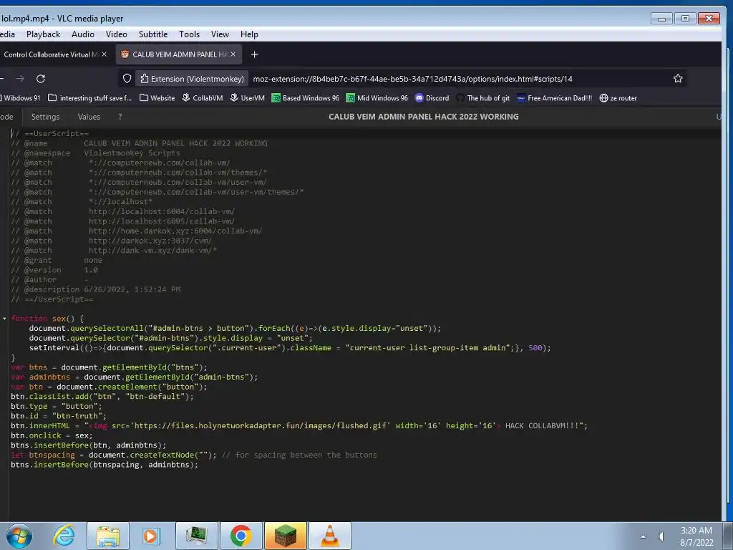Screen dimensions: 733x550
Task: Click the btn.id = "btn-truth" line
Action: point(59,416)
